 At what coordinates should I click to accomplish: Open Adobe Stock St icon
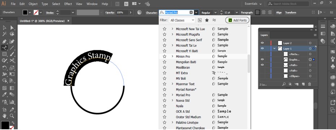tap(126, 4)
